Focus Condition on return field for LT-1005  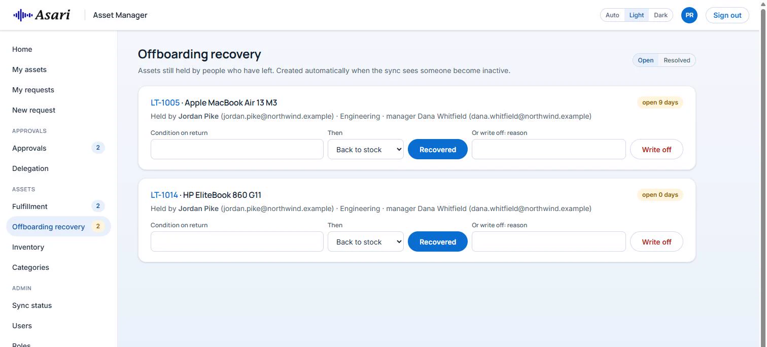pyautogui.click(x=237, y=150)
